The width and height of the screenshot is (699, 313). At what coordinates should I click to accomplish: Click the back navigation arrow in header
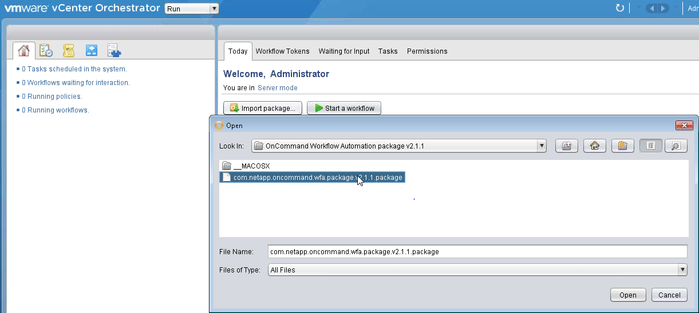pyautogui.click(x=651, y=8)
